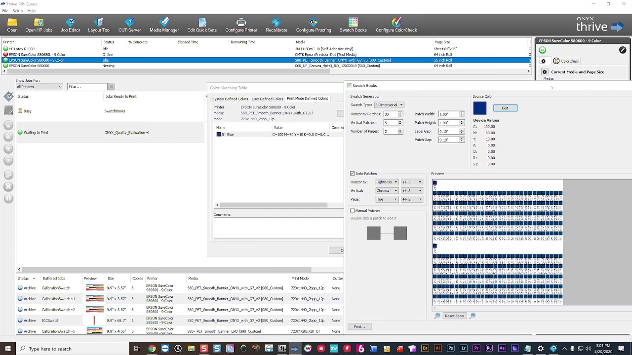Click zoom out magnifier below preview
632x355 pixels.
point(437,316)
